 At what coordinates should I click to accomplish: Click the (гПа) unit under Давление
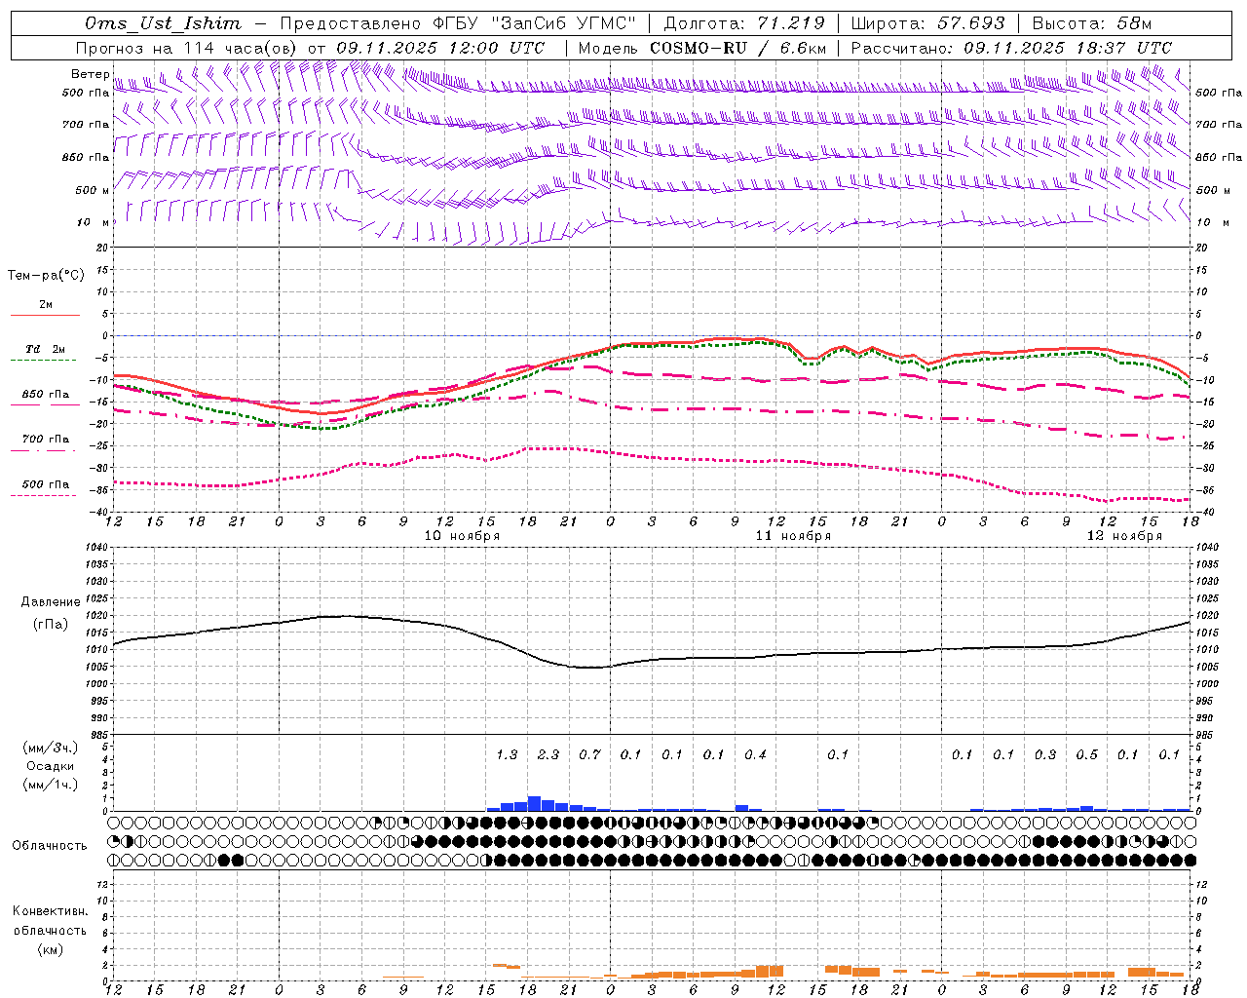point(51,625)
